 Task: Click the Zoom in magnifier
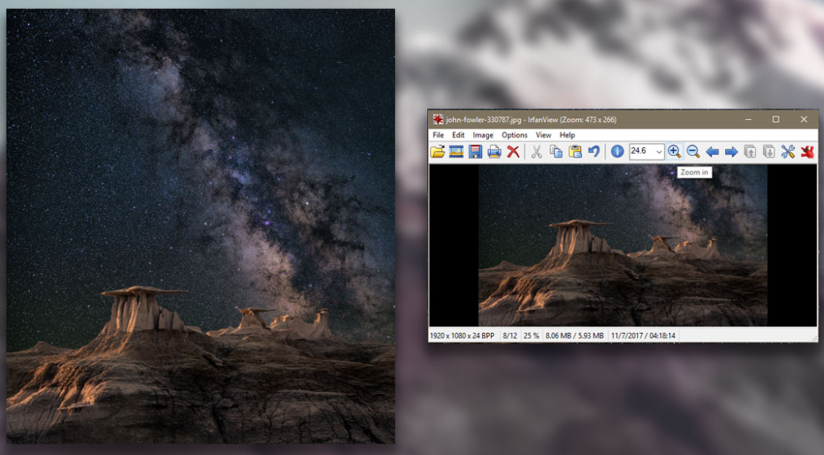point(674,151)
